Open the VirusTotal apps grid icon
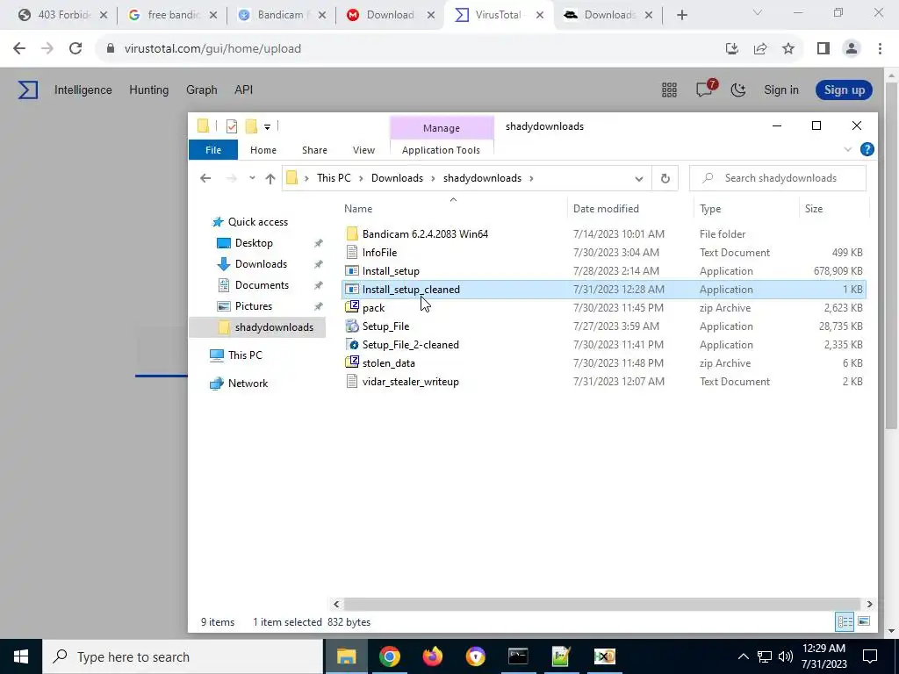 tap(669, 90)
